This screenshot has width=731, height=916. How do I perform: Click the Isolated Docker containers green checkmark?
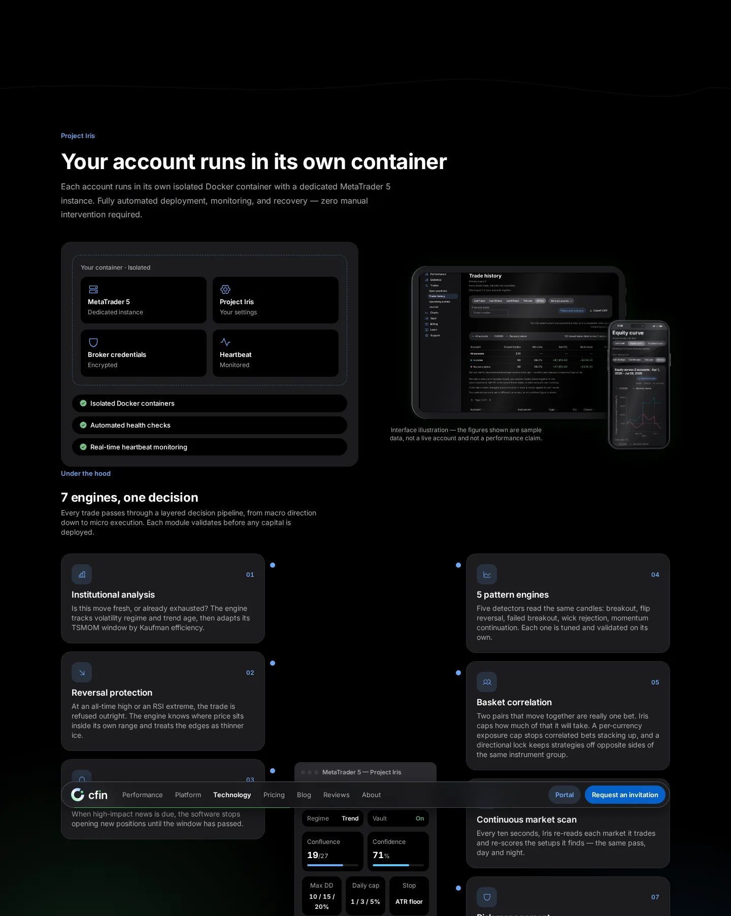point(83,403)
